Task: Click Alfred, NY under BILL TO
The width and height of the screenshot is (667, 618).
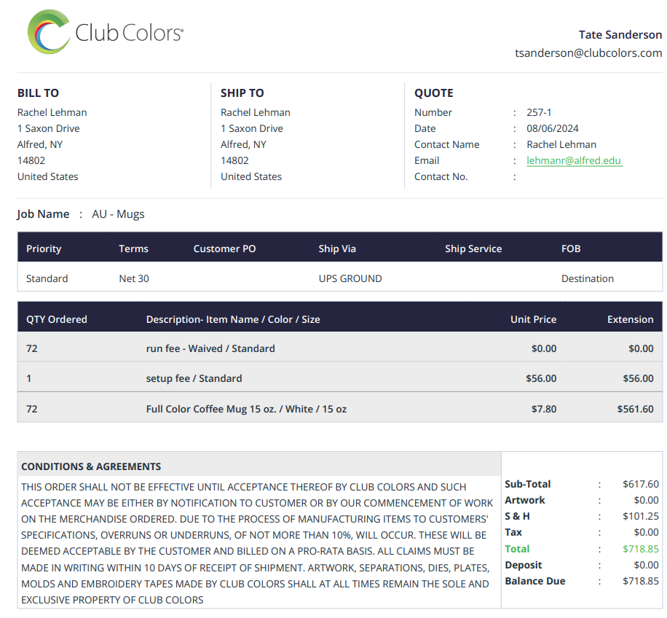Action: coord(40,145)
